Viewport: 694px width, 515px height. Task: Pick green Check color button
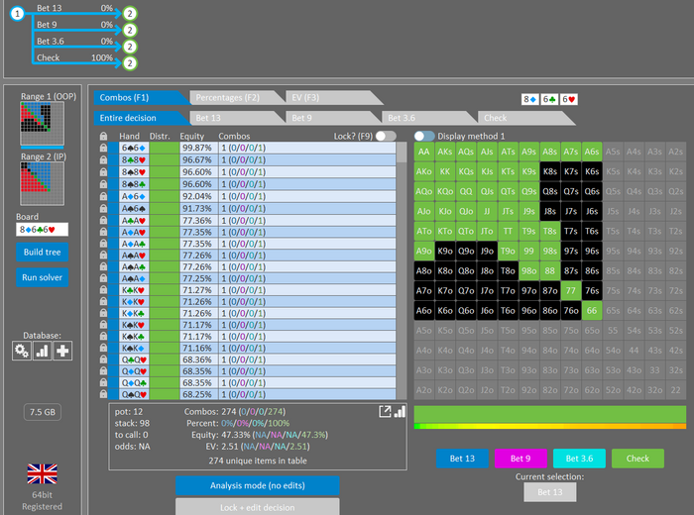pyautogui.click(x=637, y=459)
